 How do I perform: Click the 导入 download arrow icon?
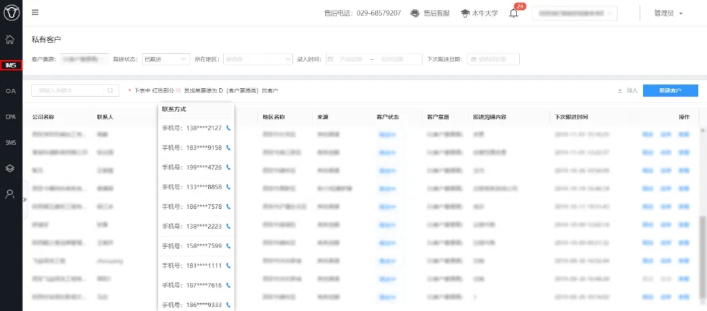[620, 90]
